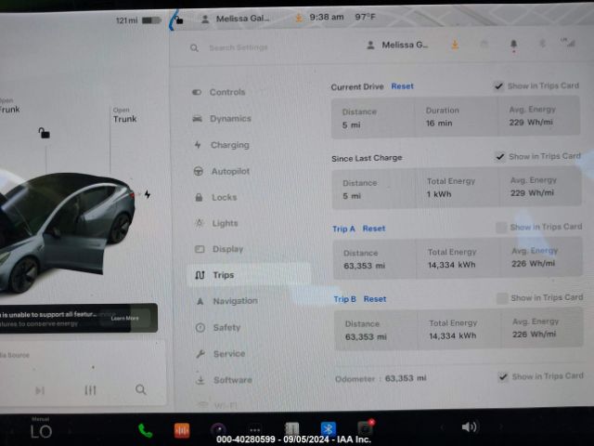Uncheck Show in Trips Card for Since Last Charge
The image size is (594, 446).
[x=500, y=157]
